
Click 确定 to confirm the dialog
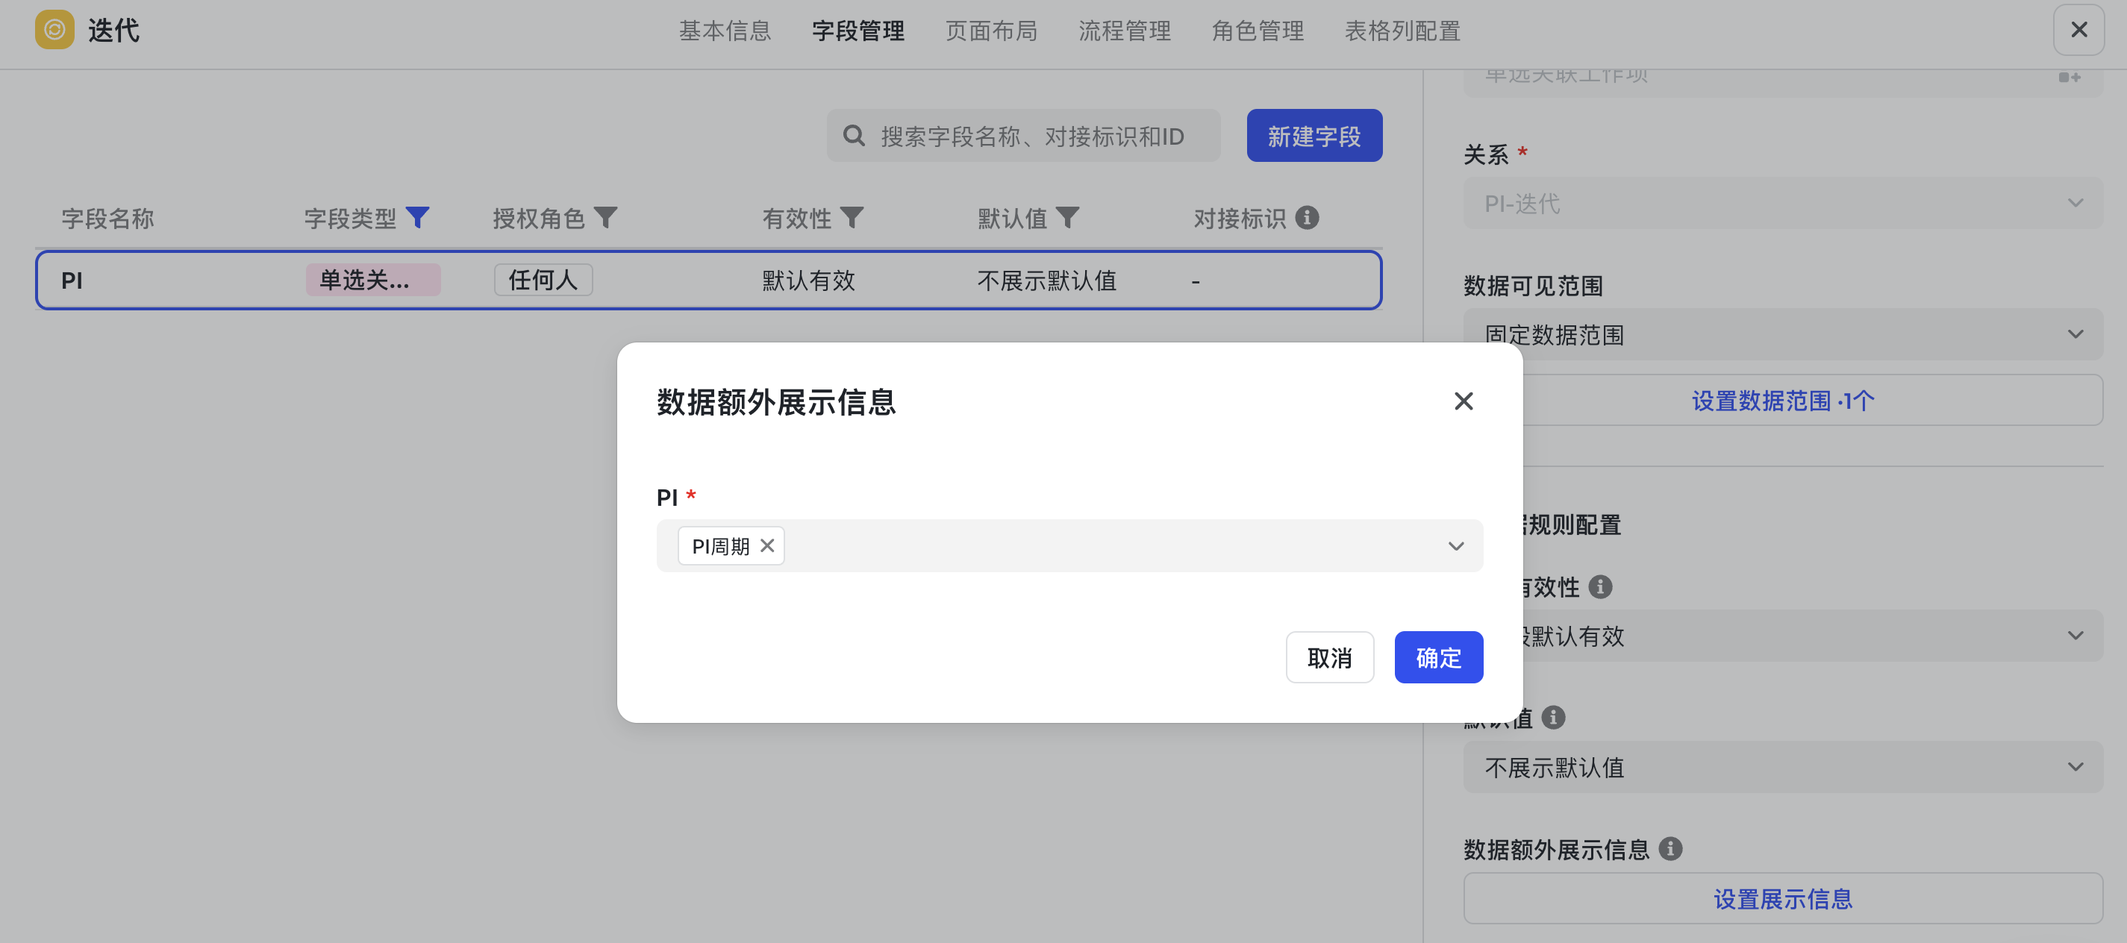point(1438,657)
